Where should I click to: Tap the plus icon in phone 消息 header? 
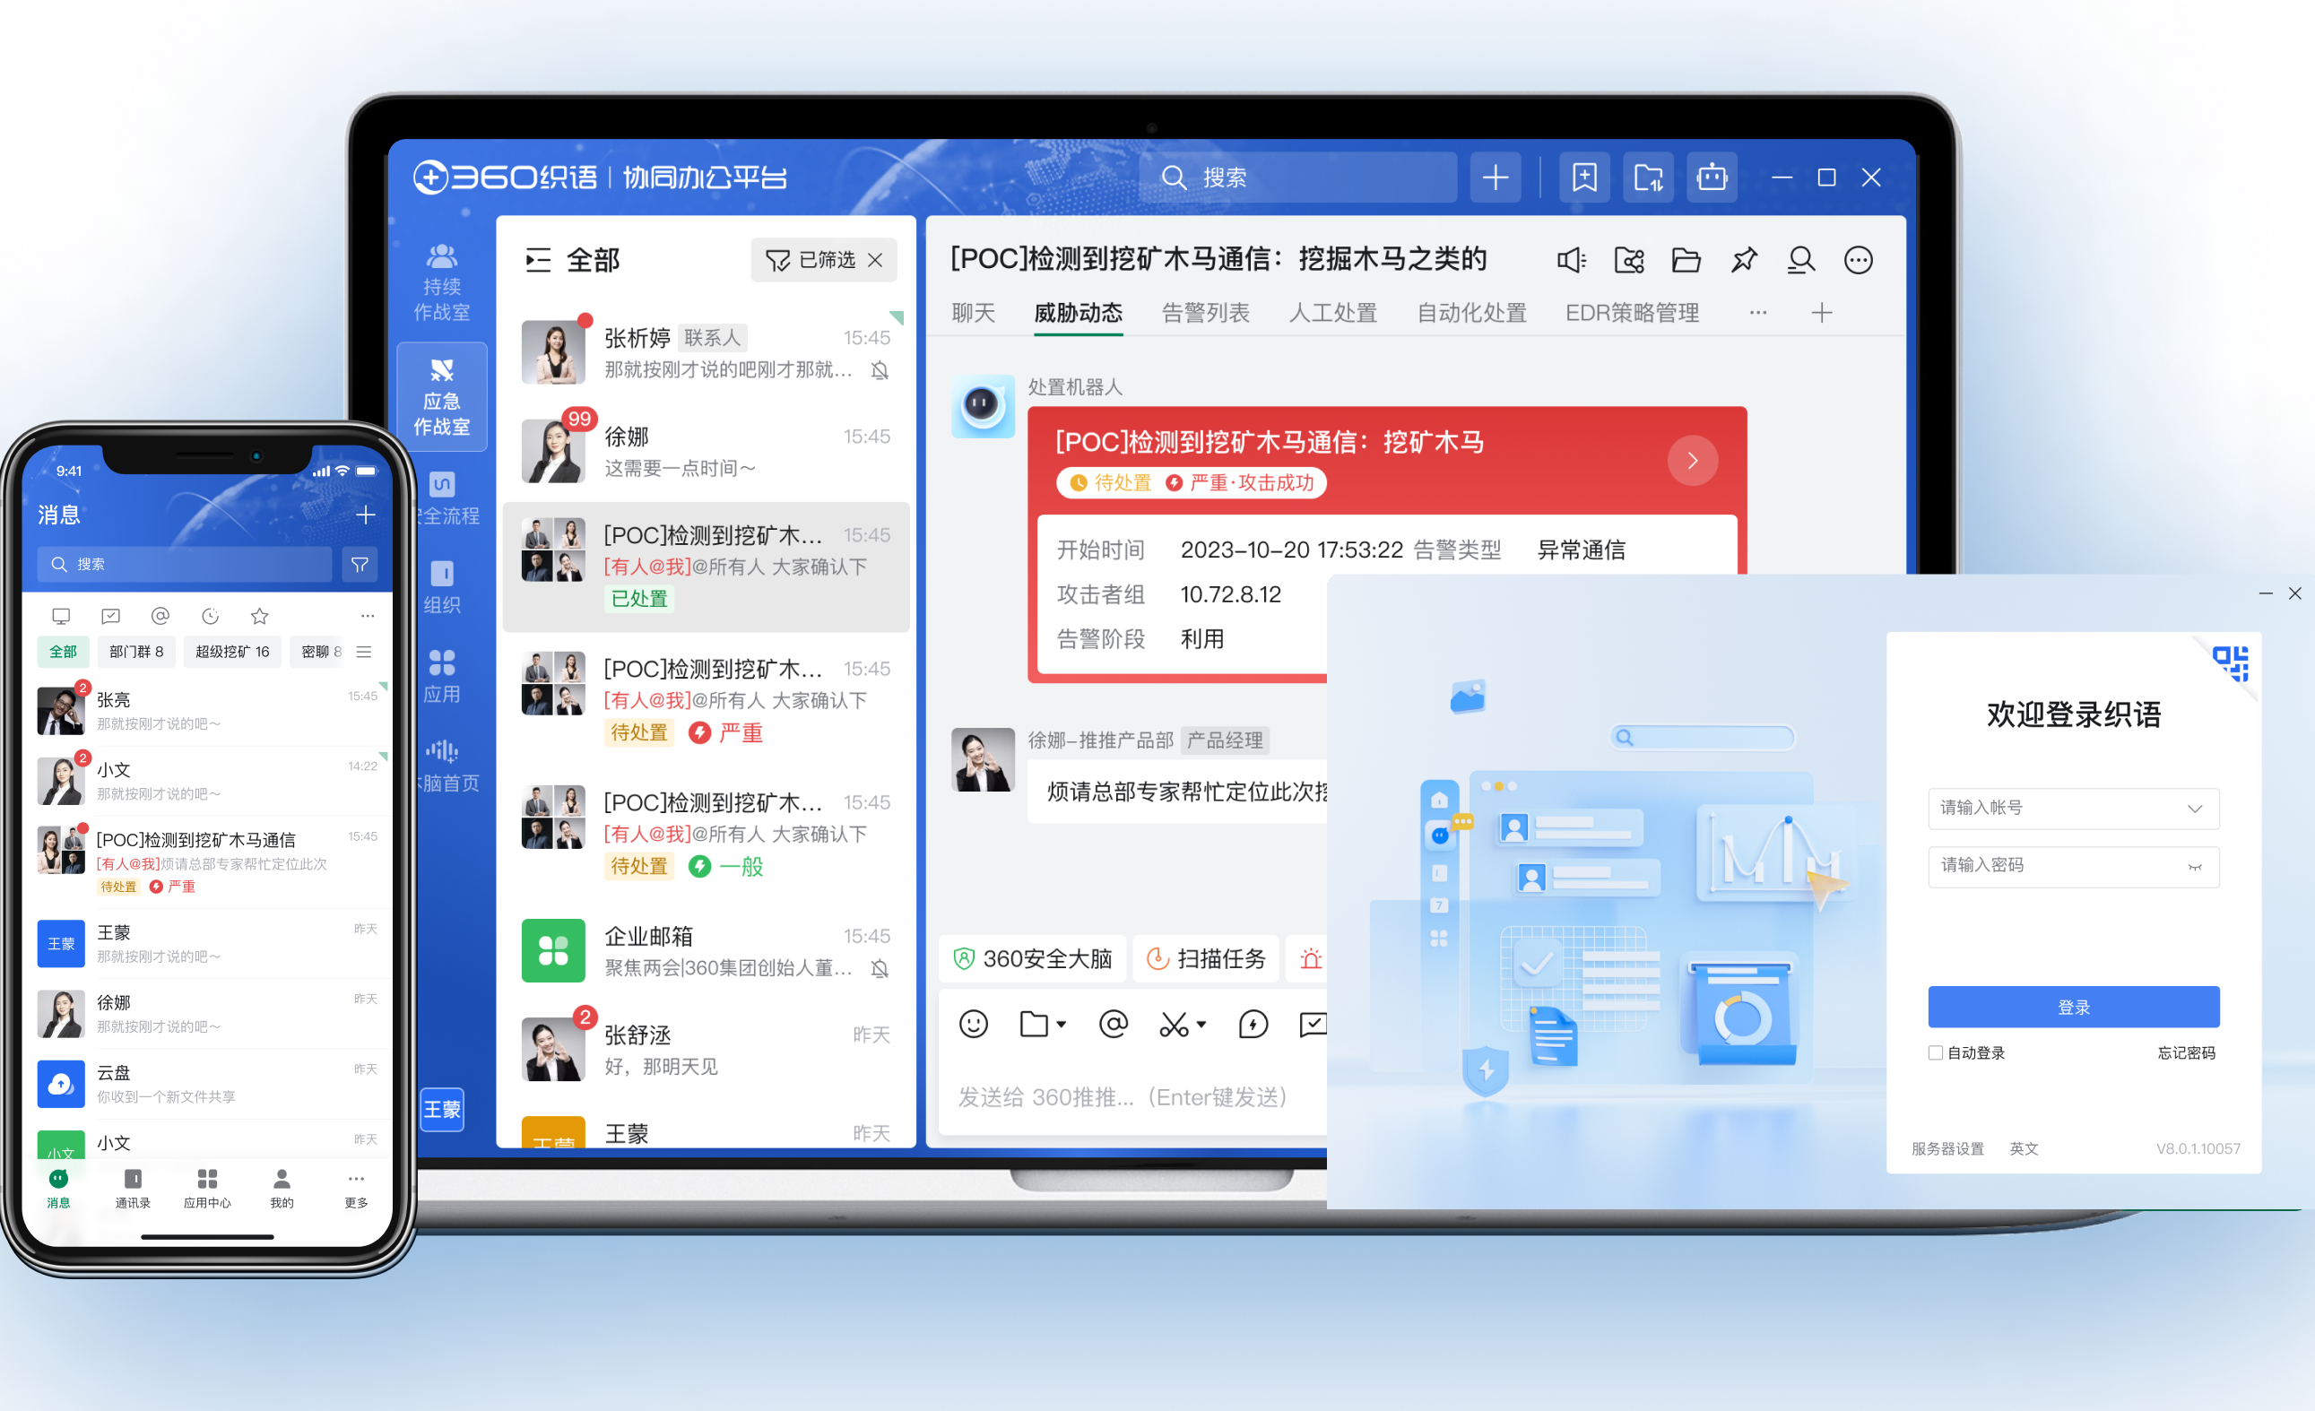(x=366, y=514)
